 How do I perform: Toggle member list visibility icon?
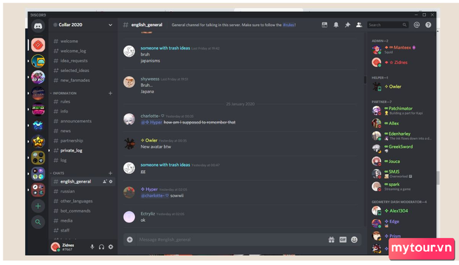359,25
